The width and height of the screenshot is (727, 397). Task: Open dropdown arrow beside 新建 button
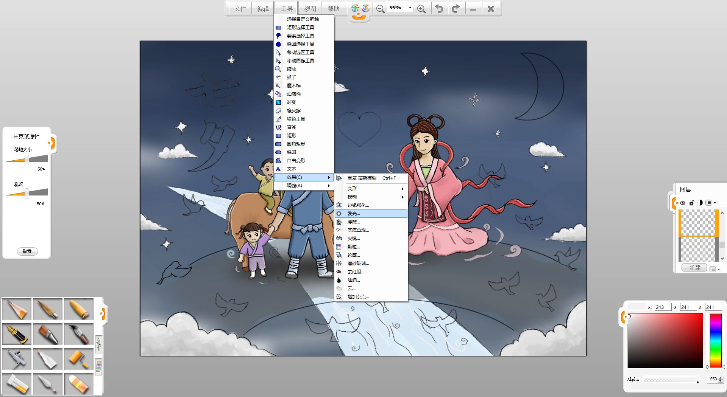pyautogui.click(x=715, y=269)
